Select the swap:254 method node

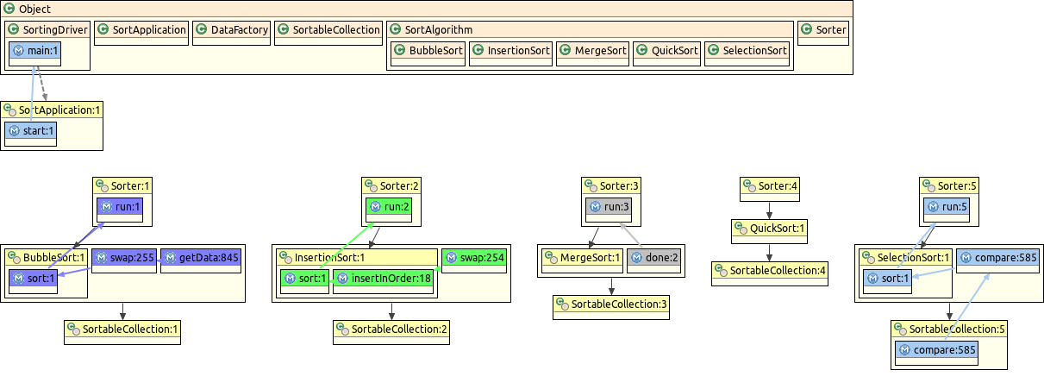(473, 257)
